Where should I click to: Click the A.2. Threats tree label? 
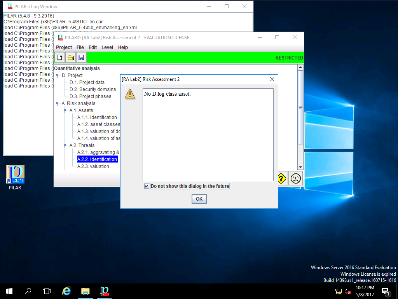[82, 145]
